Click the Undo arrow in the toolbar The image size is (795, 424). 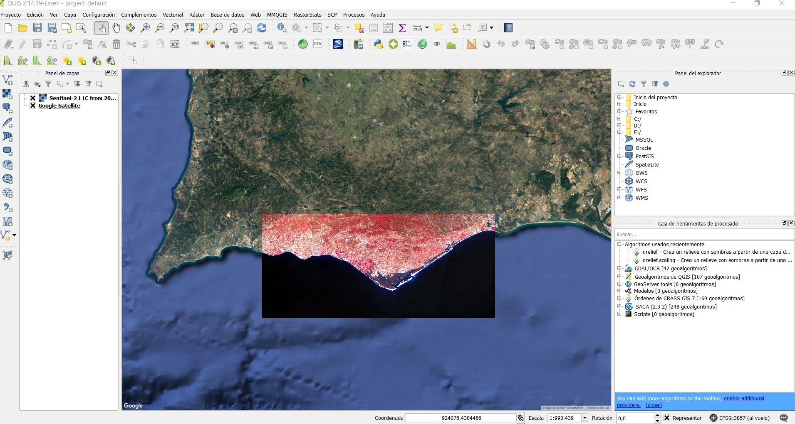pos(501,44)
